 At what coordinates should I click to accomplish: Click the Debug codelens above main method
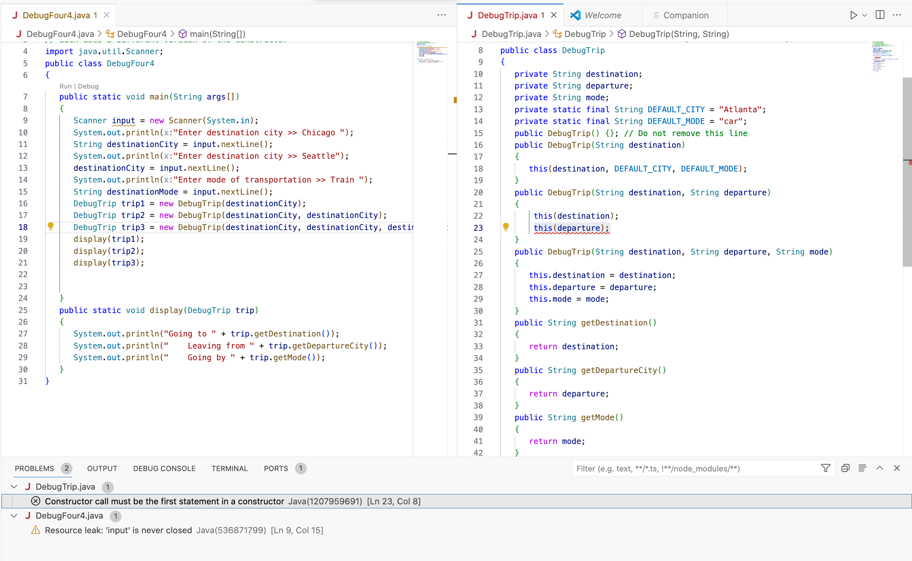(x=89, y=86)
